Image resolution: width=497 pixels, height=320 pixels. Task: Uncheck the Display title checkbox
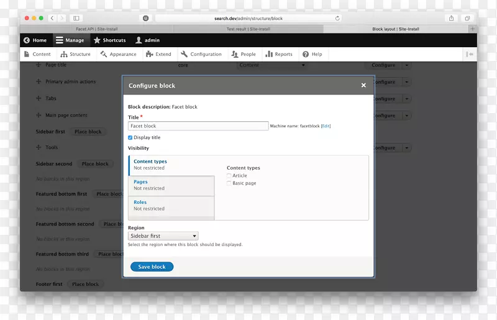(x=130, y=137)
